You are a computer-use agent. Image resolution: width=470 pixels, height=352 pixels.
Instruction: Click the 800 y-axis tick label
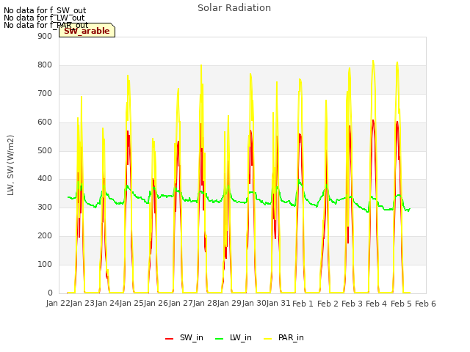point(45,65)
